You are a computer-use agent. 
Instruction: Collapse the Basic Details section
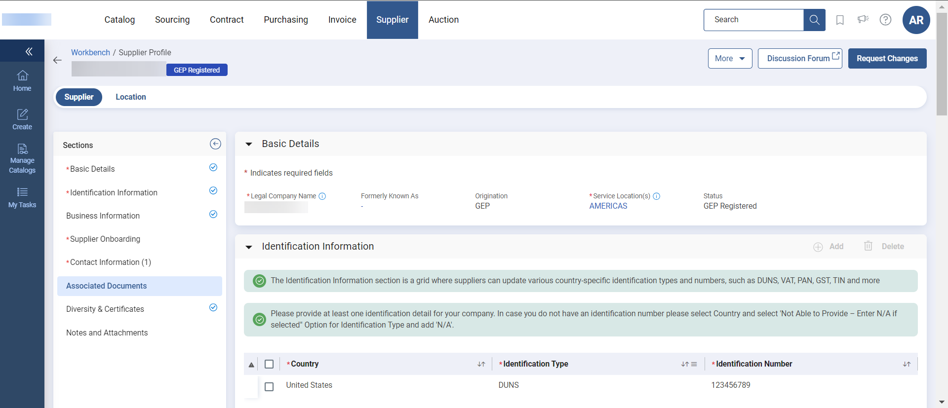[x=249, y=144]
